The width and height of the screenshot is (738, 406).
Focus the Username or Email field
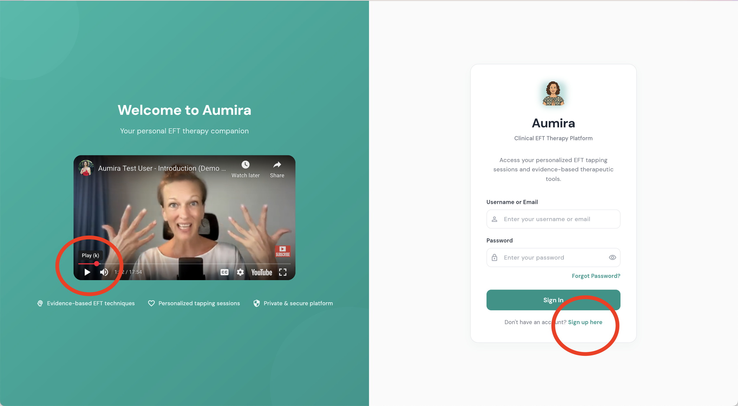coord(553,219)
